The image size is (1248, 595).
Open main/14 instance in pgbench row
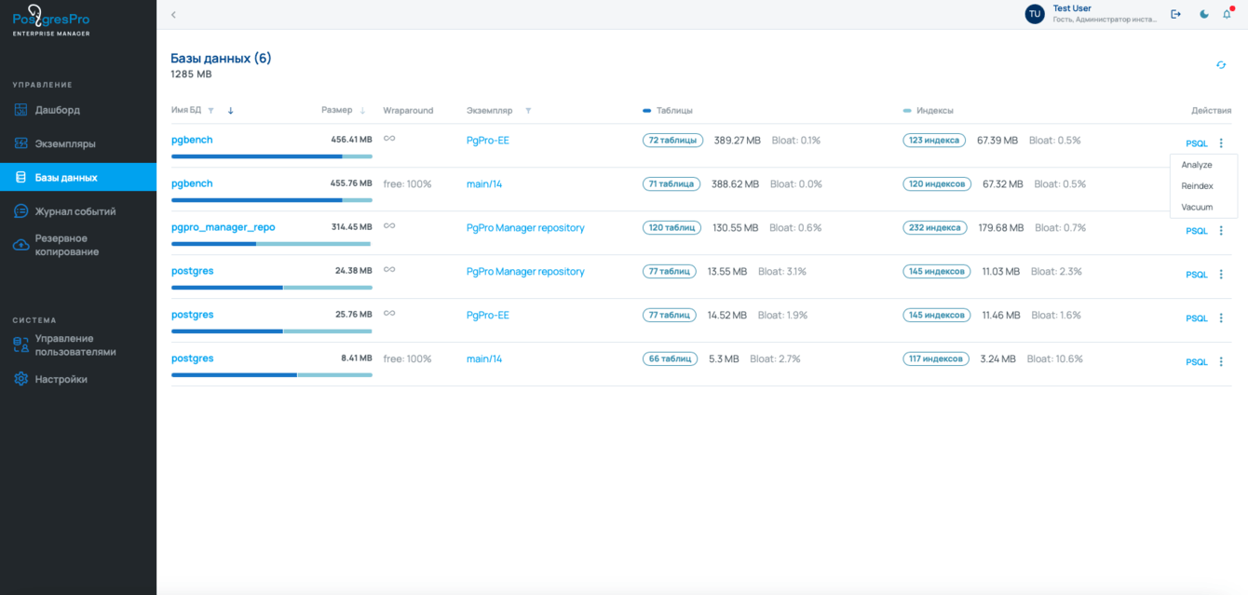[484, 184]
